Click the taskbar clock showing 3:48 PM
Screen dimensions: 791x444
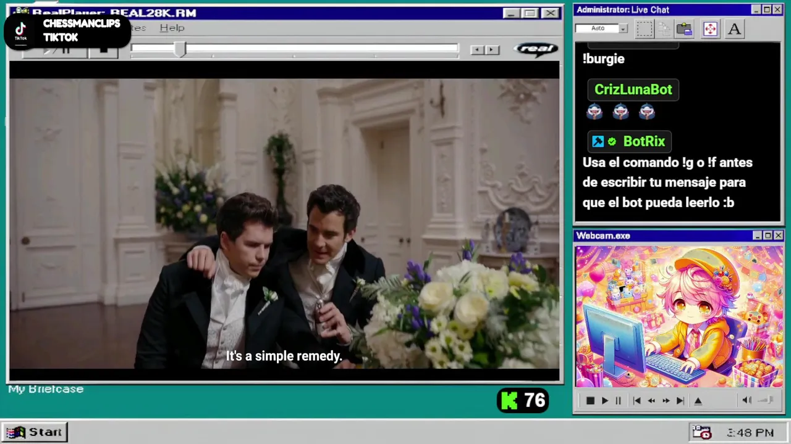tap(750, 433)
